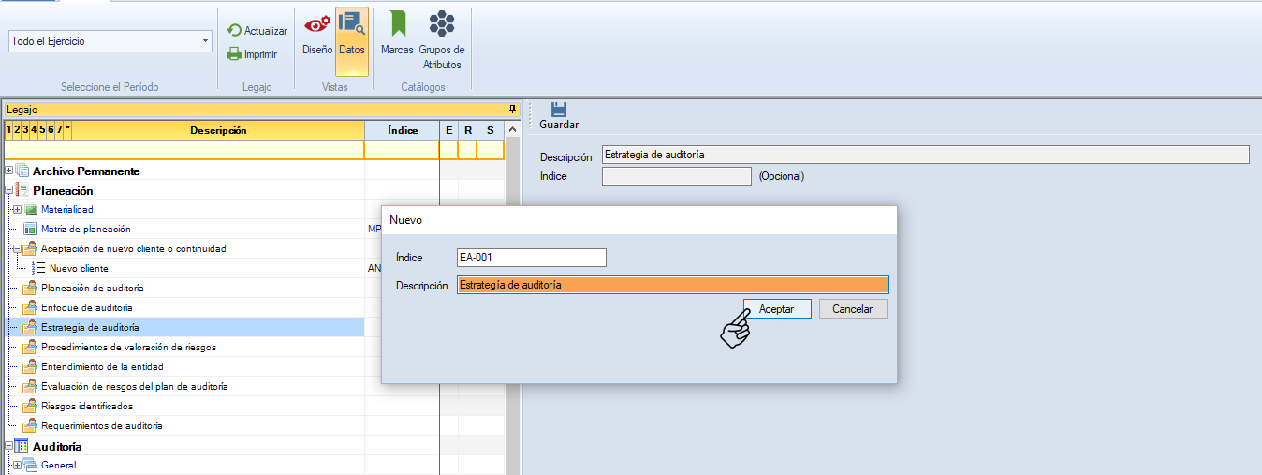
Task: Click the Índice field containing EA-001
Action: (x=531, y=258)
